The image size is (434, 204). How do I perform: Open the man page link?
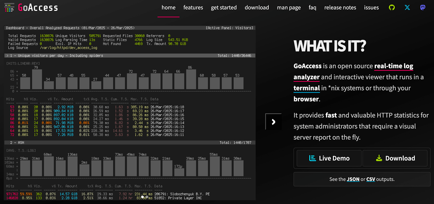289,7
